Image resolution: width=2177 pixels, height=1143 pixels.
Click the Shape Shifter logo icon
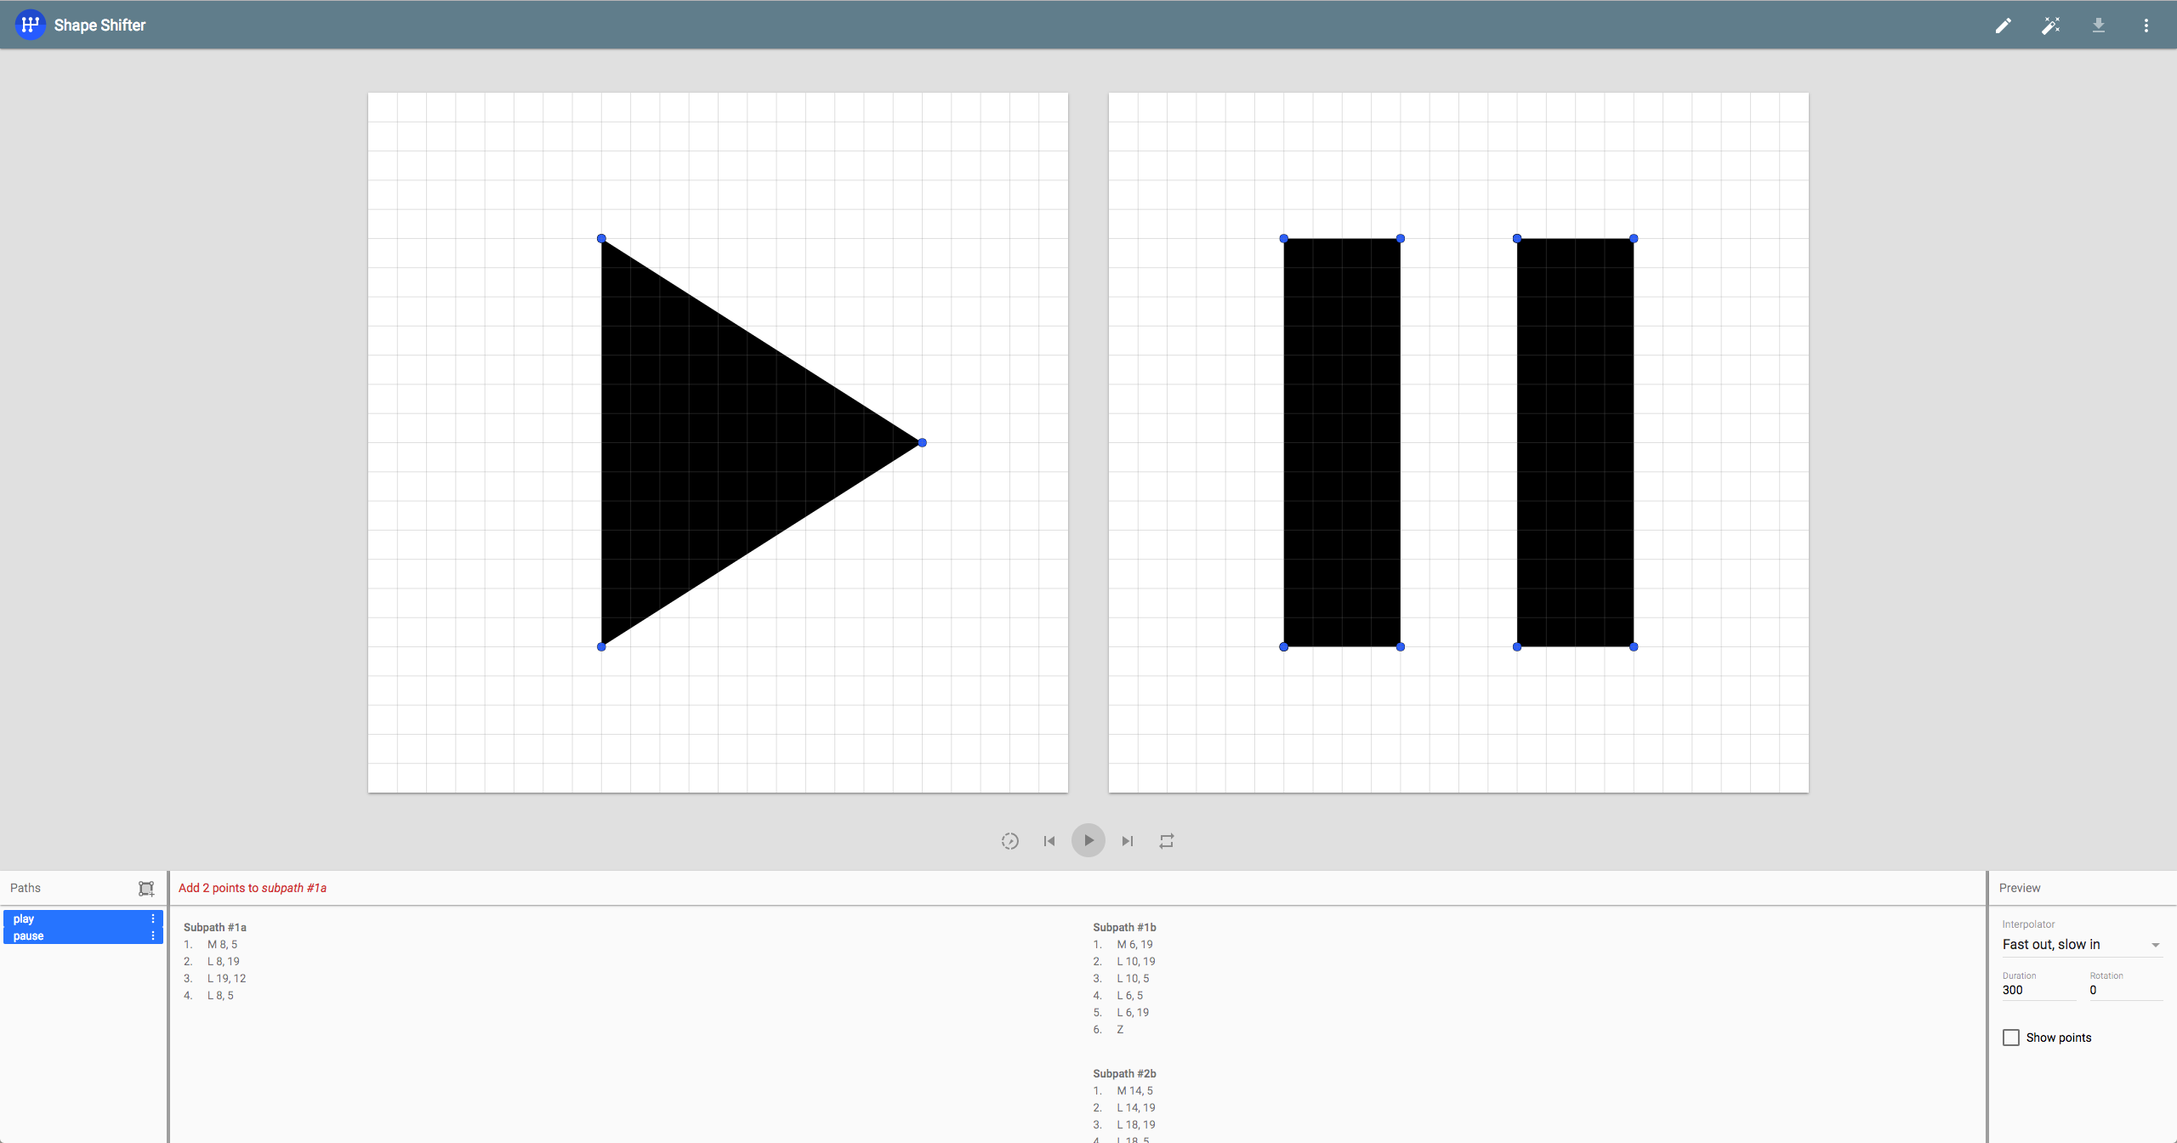tap(31, 26)
